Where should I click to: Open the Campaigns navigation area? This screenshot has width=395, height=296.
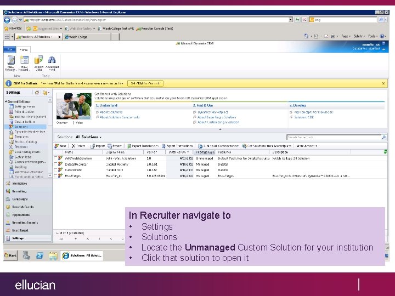point(28,199)
